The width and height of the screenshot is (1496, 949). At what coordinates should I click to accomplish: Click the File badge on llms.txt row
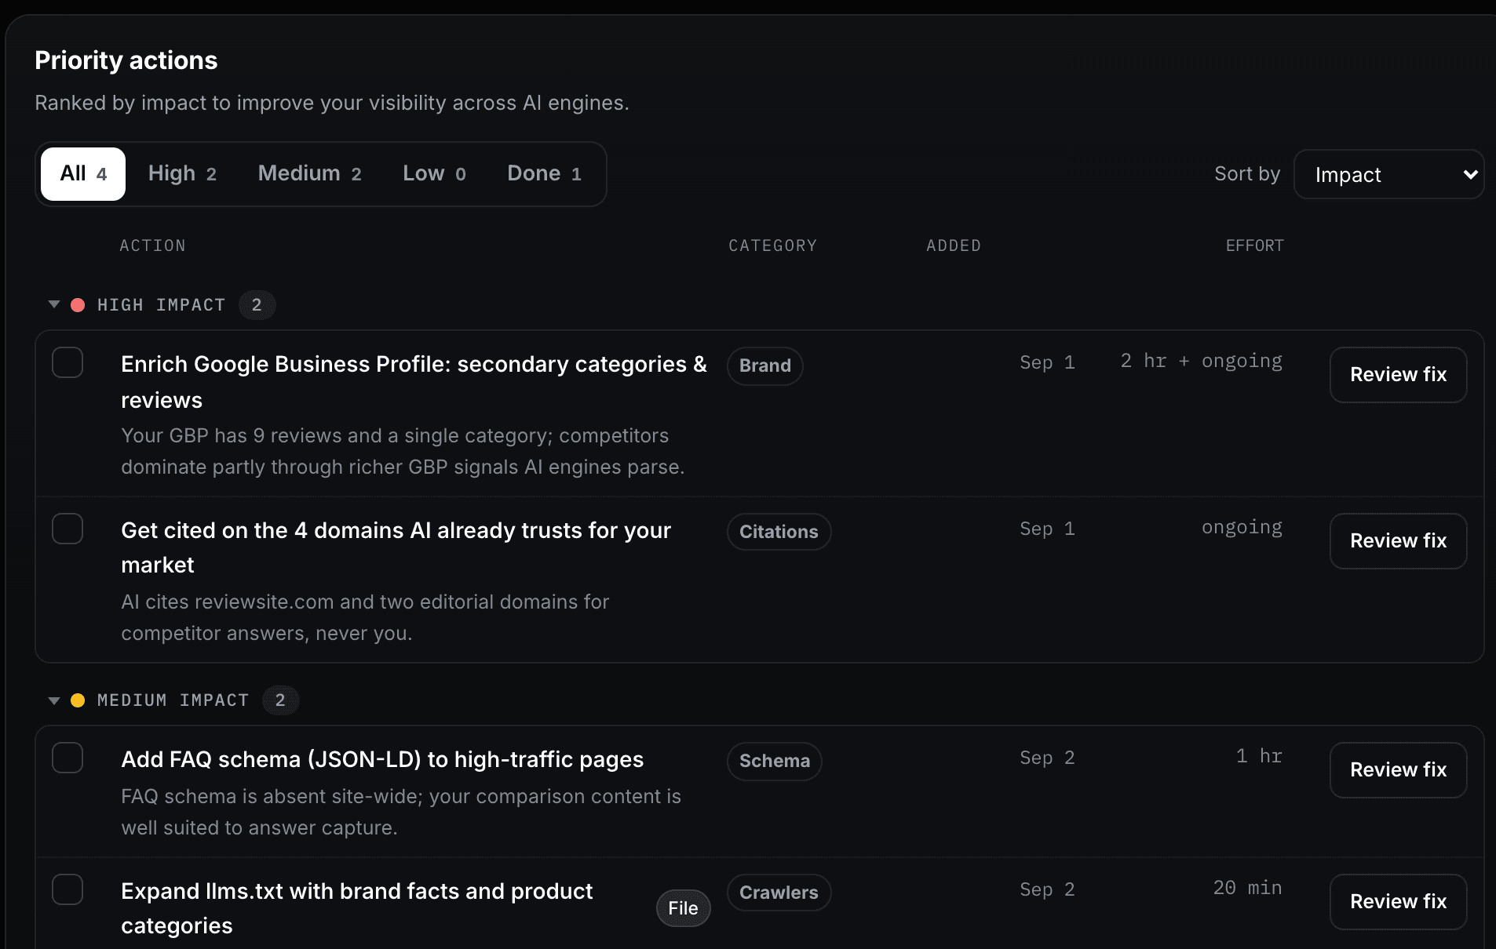click(683, 908)
